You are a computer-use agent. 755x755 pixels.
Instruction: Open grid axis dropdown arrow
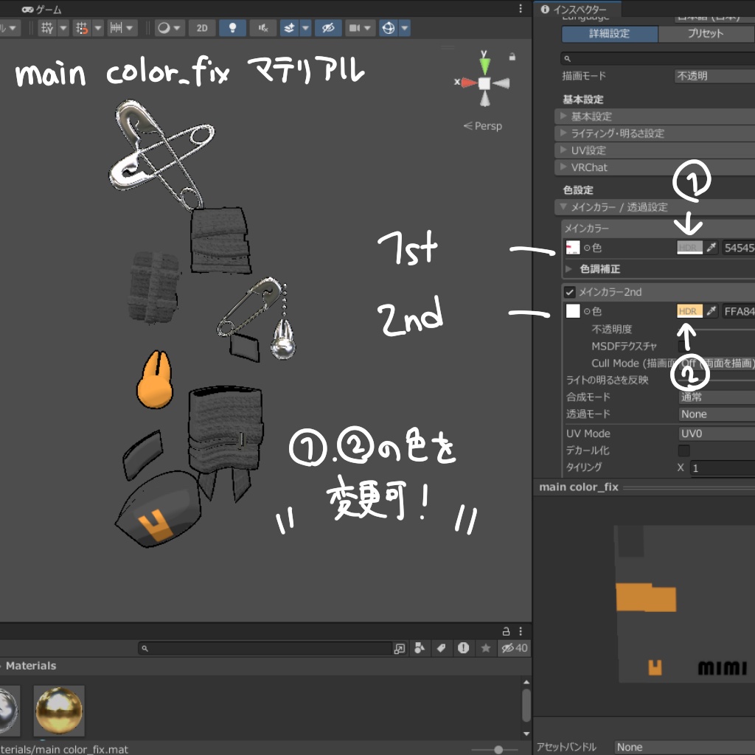click(x=63, y=28)
